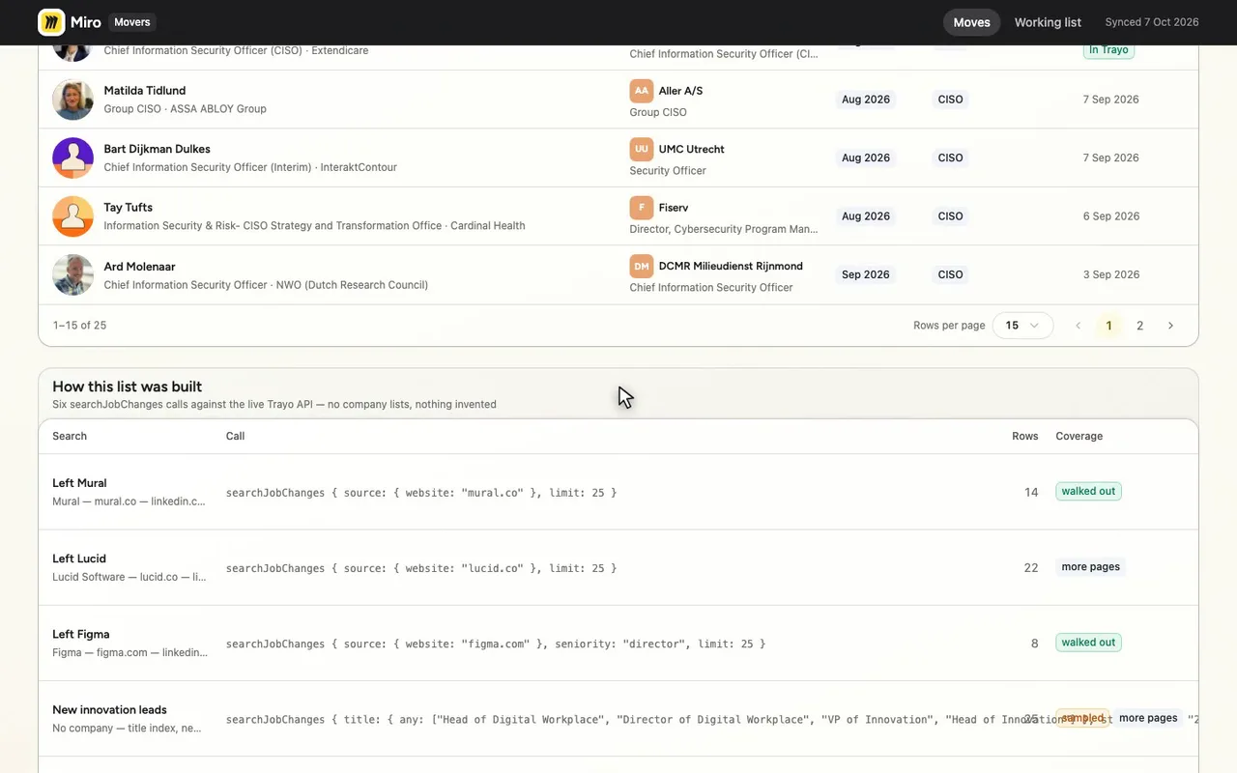The width and height of the screenshot is (1237, 773).
Task: Click the 'Synced 7 Oct 2026' status text
Action: 1152,22
